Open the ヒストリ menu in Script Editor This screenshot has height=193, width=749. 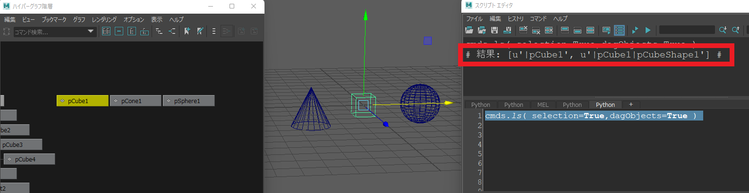pos(515,18)
